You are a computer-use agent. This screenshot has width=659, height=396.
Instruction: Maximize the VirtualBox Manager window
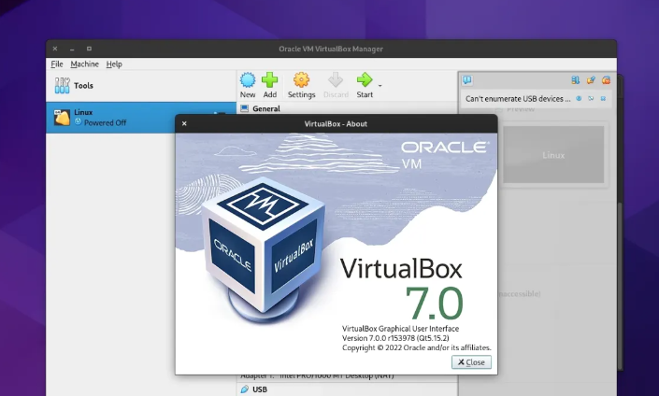pos(89,49)
